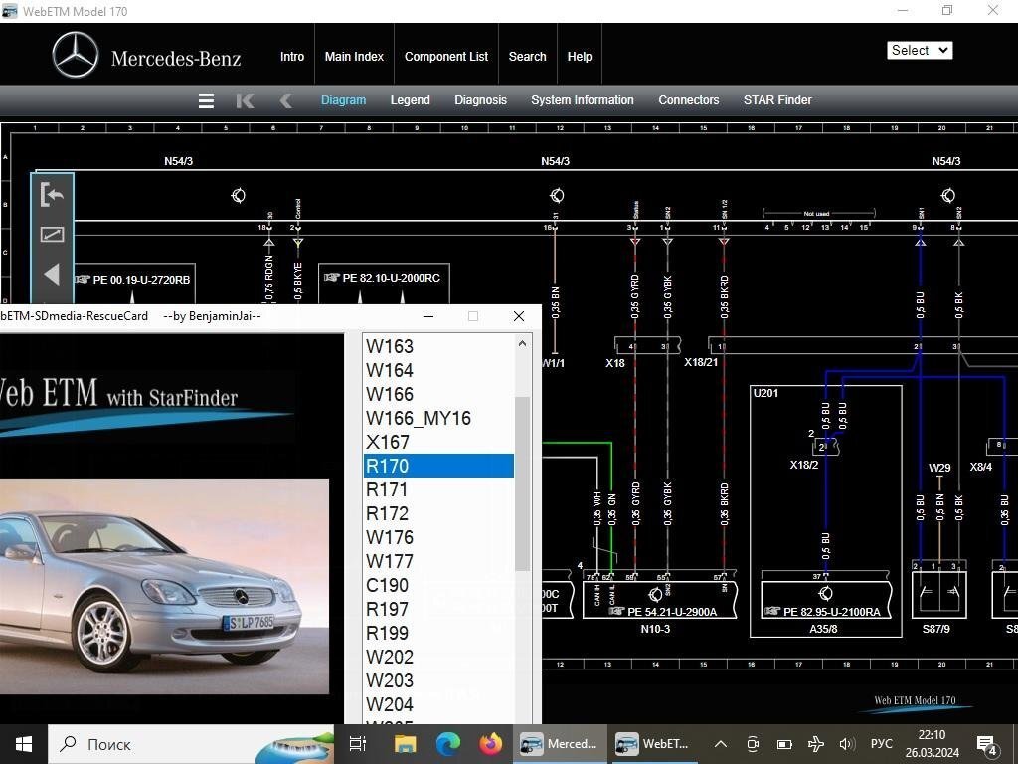Switch to the Legend tab
Viewport: 1018px width, 764px height.
(410, 100)
